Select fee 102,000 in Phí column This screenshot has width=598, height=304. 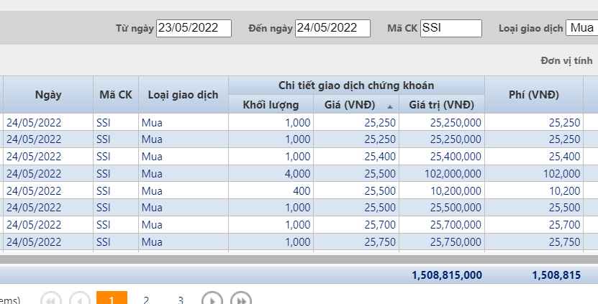(562, 174)
